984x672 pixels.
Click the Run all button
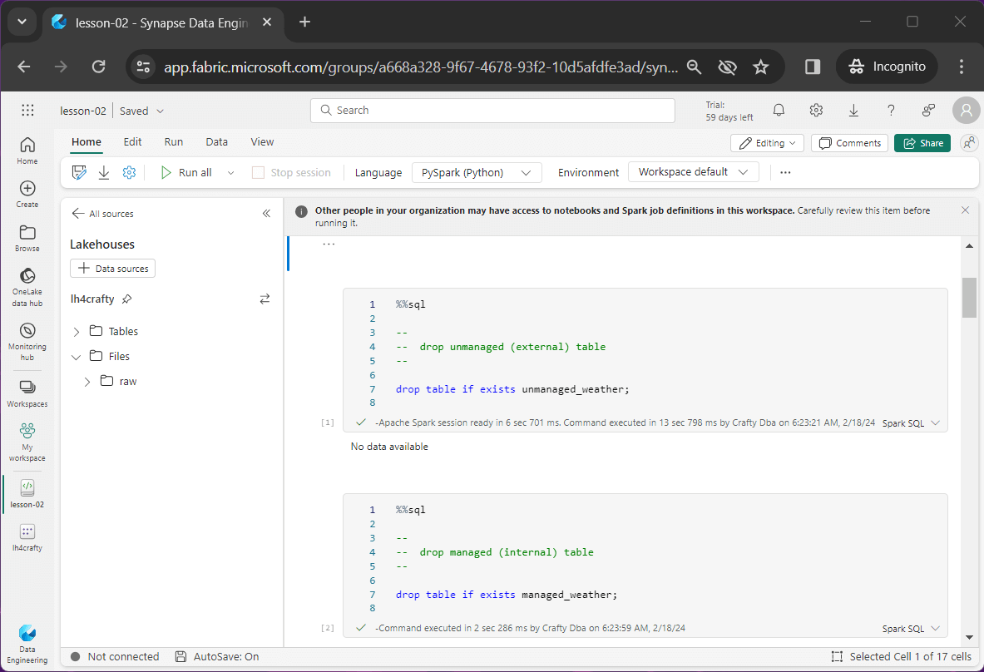tap(187, 172)
